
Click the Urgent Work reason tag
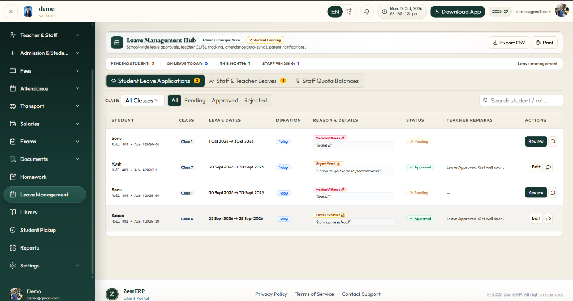tap(328, 164)
